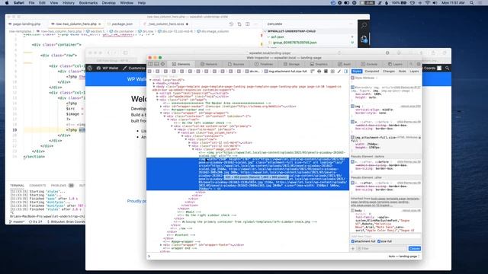Switch to the Network tab in Web Inspector
The image size is (488, 274).
(x=209, y=64)
